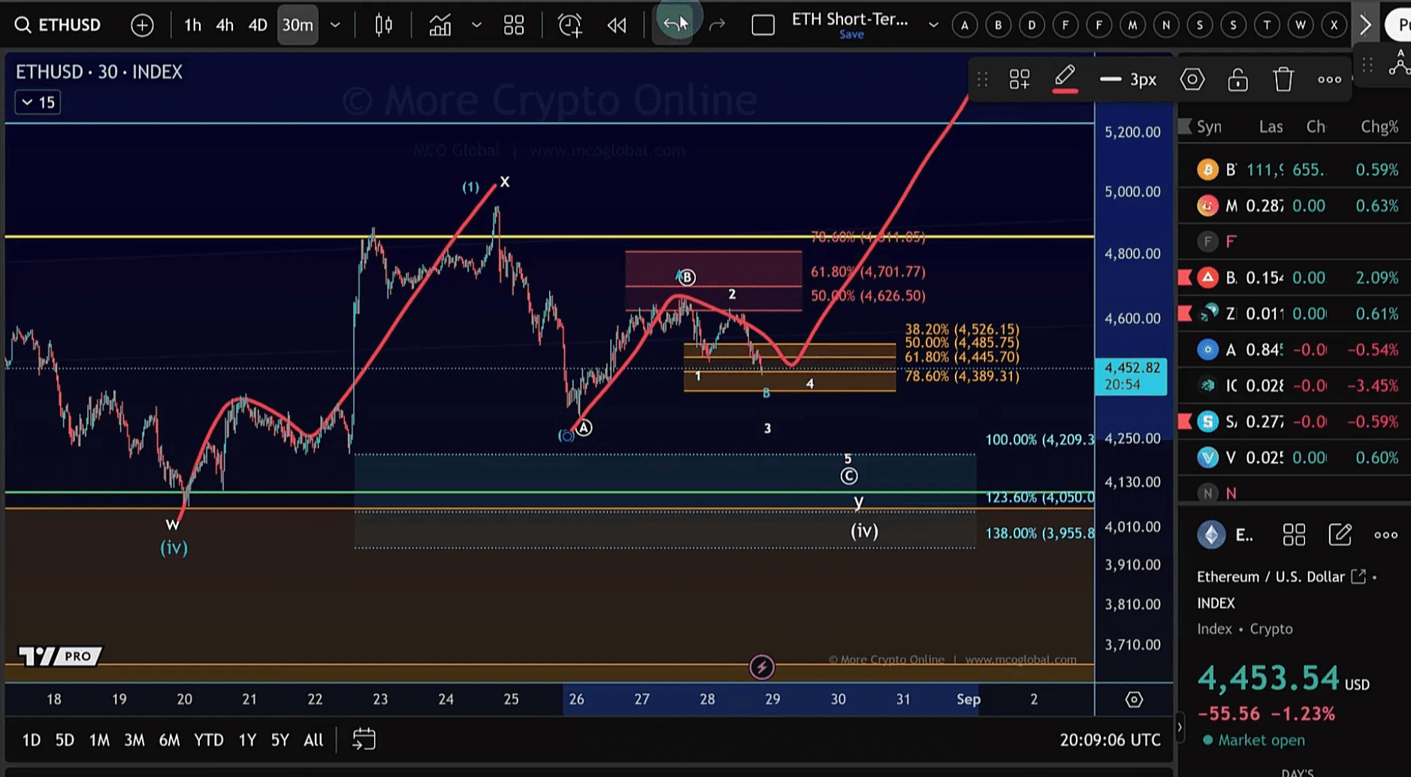Switch to layout shortcut A

click(965, 25)
